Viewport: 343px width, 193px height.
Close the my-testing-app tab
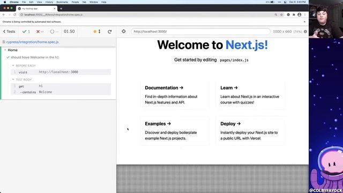click(x=55, y=9)
